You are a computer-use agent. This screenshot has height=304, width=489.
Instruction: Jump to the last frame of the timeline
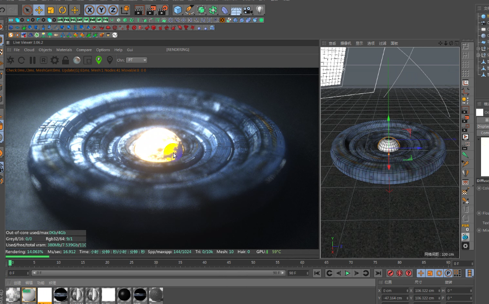[x=379, y=273]
